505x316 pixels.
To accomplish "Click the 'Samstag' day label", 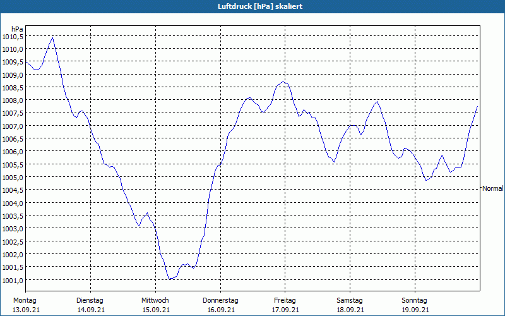I will (350, 301).
